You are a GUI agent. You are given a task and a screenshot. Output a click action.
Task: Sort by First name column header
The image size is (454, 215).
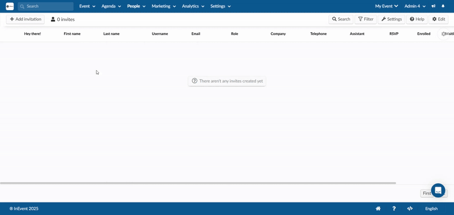pyautogui.click(x=72, y=34)
